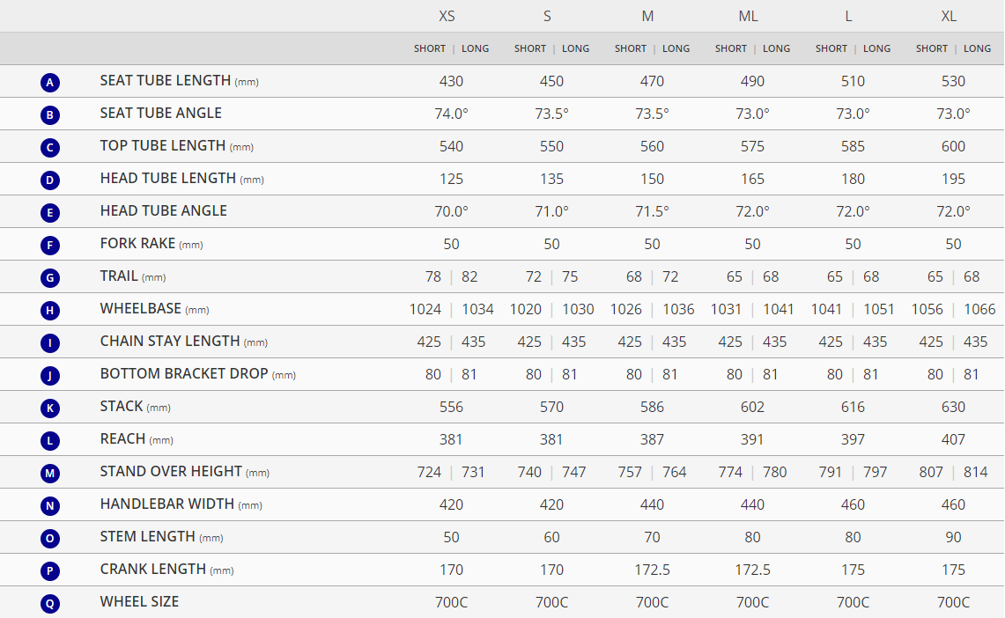The width and height of the screenshot is (1005, 618).
Task: Select the P crank length icon
Action: coord(50,571)
